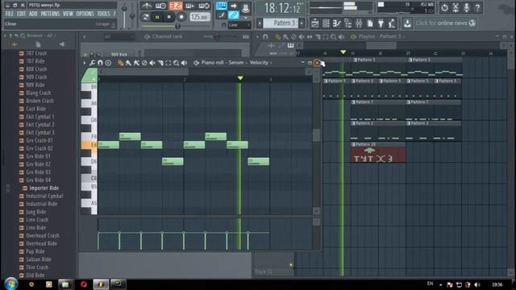Select the Zoom tool in Piano roll
Viewport: 516px width, 290px height.
click(176, 63)
